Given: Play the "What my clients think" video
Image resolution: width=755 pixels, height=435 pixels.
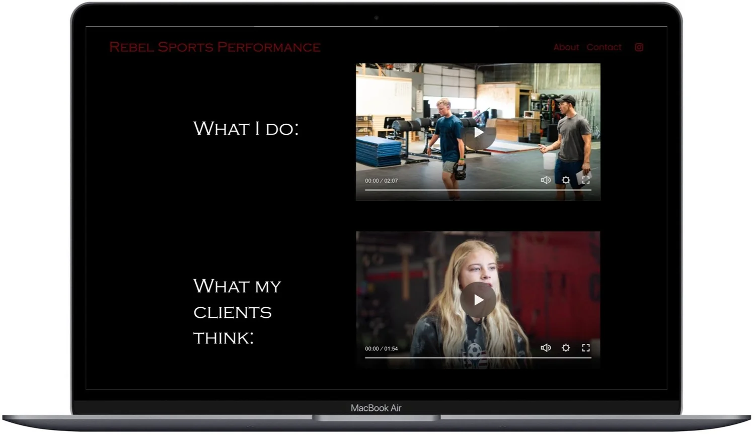Looking at the screenshot, I should pos(478,300).
